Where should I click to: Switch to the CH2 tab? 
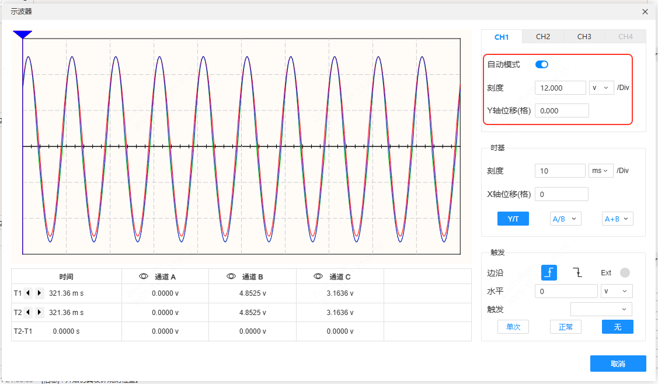click(x=543, y=37)
